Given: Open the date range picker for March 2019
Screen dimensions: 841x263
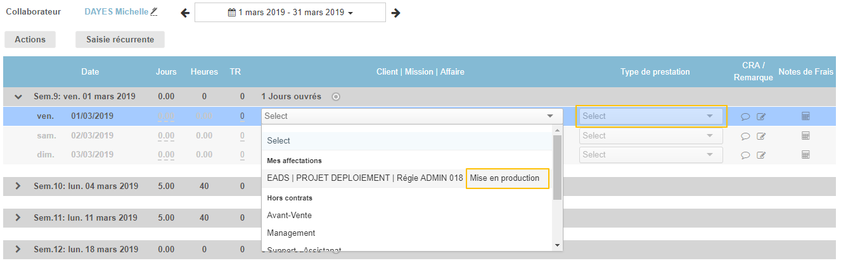Looking at the screenshot, I should coord(290,13).
